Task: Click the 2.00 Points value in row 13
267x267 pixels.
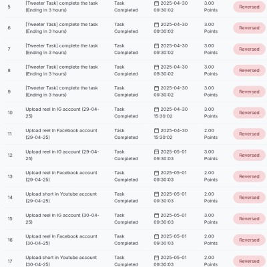Action: 211,176
